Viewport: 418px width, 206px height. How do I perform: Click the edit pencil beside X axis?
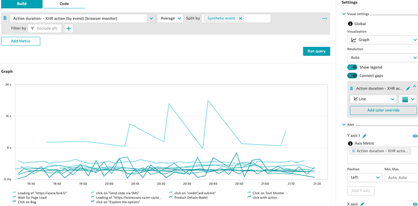[362, 204]
